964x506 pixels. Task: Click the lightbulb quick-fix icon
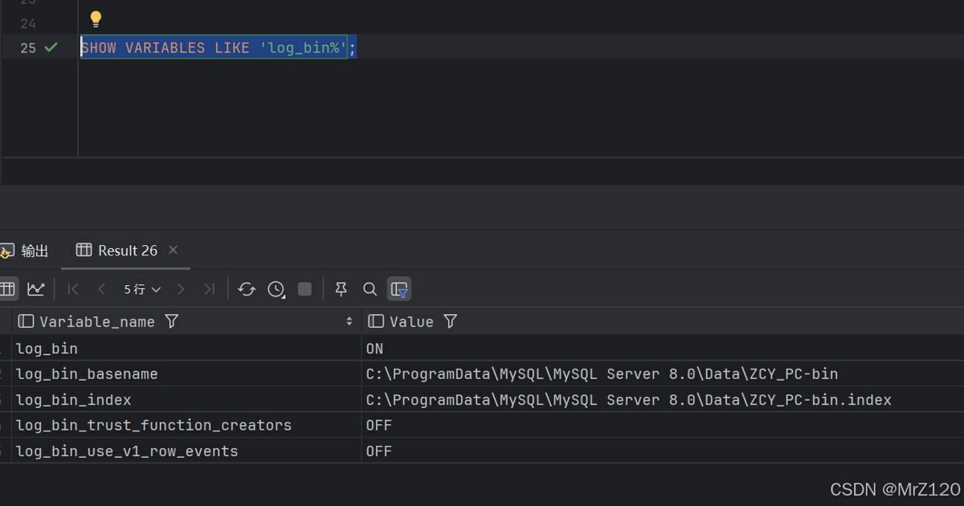point(96,18)
